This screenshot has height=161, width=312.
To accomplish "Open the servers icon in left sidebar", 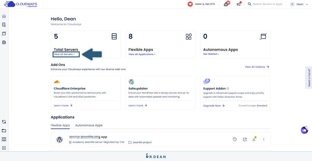I will click(4, 25).
